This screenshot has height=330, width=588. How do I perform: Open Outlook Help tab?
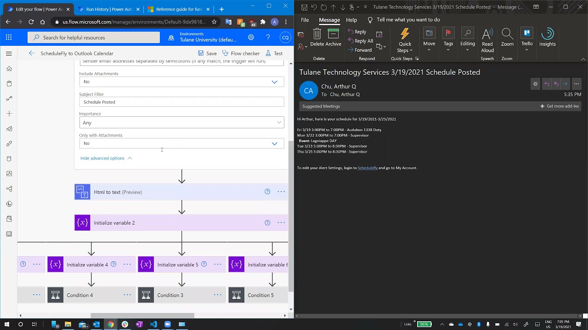tap(351, 20)
